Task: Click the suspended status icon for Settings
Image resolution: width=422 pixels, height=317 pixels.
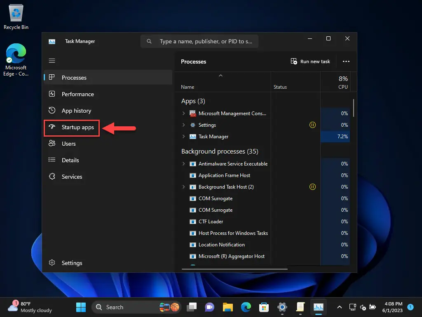Action: tap(312, 125)
